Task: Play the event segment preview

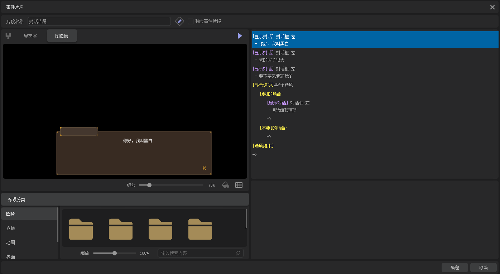Action: (240, 36)
